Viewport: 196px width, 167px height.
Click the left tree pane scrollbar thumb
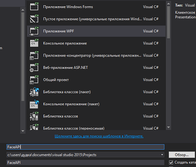pos(23,57)
